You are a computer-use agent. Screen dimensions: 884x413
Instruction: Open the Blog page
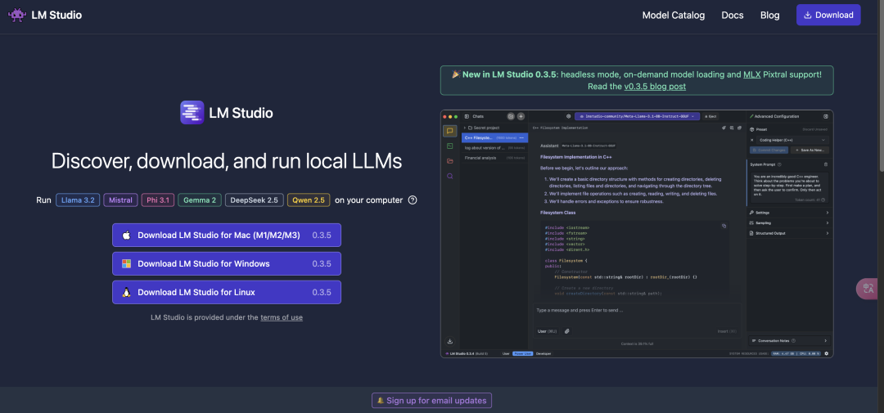pyautogui.click(x=769, y=16)
